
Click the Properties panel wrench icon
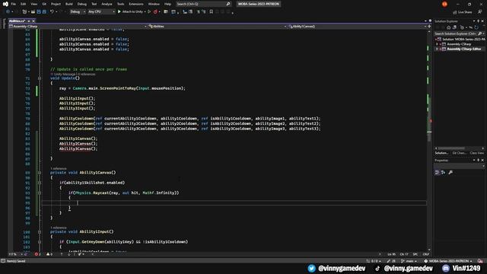[x=450, y=173]
